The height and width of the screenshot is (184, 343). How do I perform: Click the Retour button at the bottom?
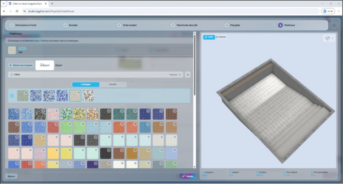(x=11, y=176)
